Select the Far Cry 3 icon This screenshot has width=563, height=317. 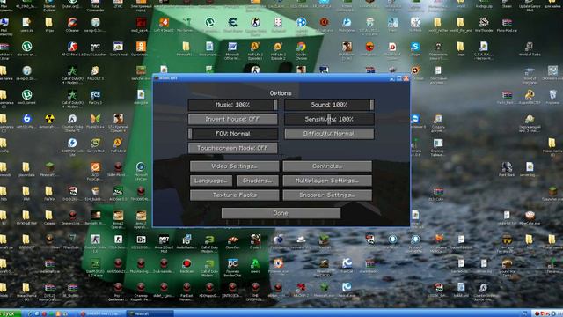coord(95,97)
